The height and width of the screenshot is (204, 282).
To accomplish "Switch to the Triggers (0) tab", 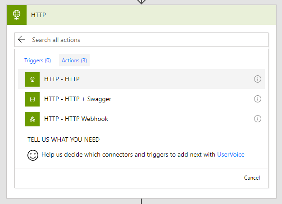I will coord(37,60).
